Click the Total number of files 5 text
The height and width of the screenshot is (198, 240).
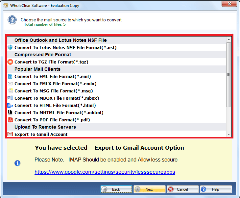(x=45, y=24)
